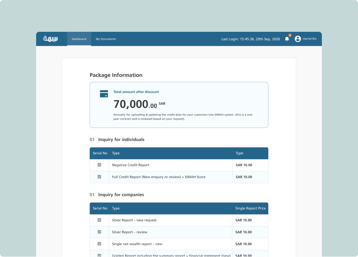
Task: Click the Silver Report – new request price
Action: [x=243, y=220]
